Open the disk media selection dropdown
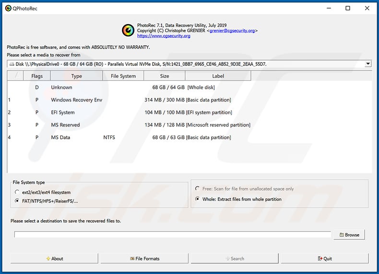The height and width of the screenshot is (274, 379). click(189, 64)
